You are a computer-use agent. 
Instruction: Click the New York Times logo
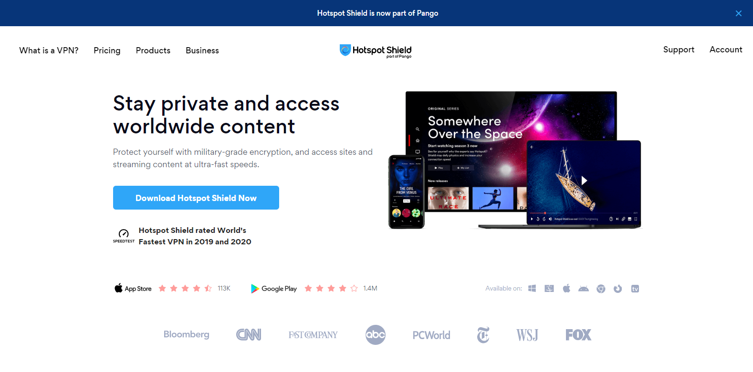(483, 335)
